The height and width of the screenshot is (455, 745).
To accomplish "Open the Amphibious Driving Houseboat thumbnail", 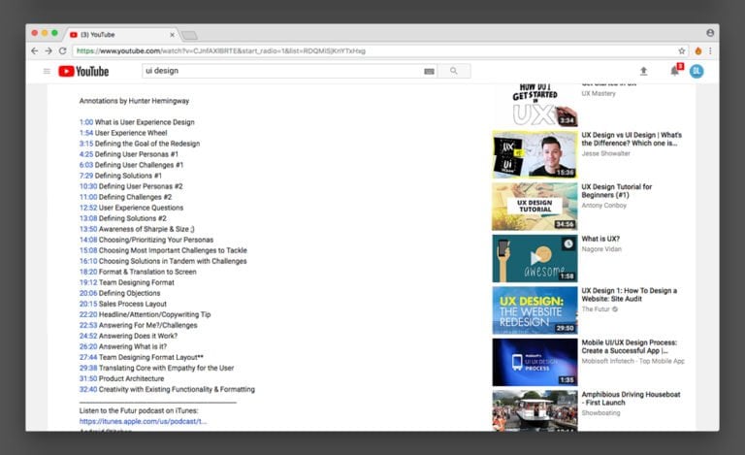I will coord(535,410).
